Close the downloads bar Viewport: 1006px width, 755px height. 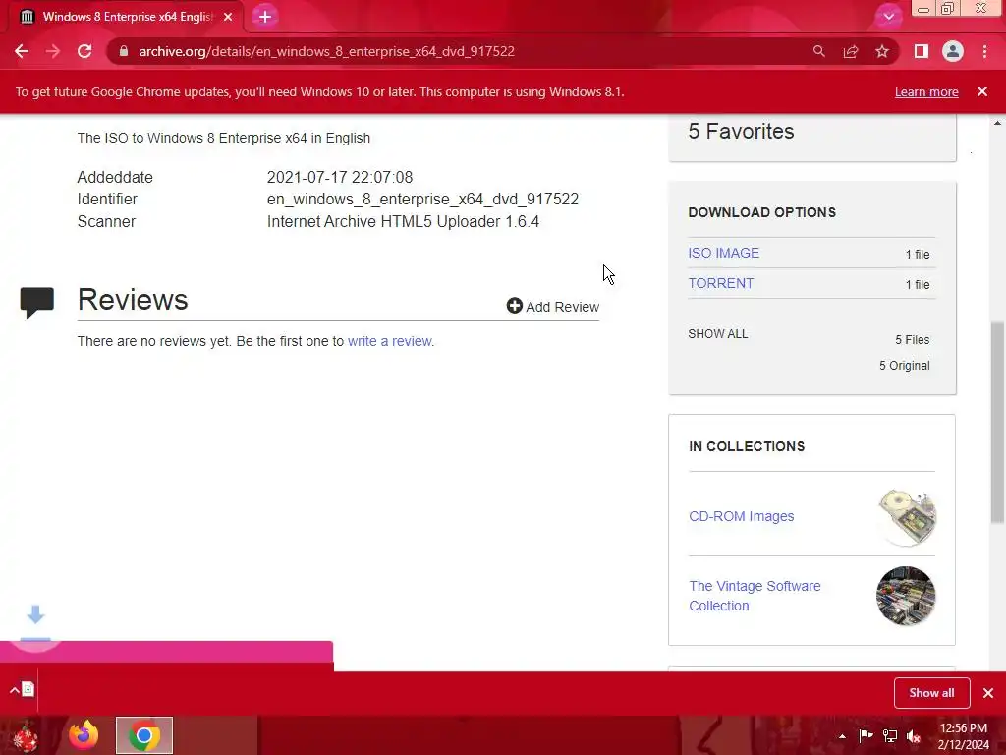point(988,693)
